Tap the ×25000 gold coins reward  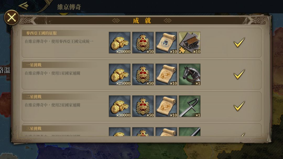point(119,74)
